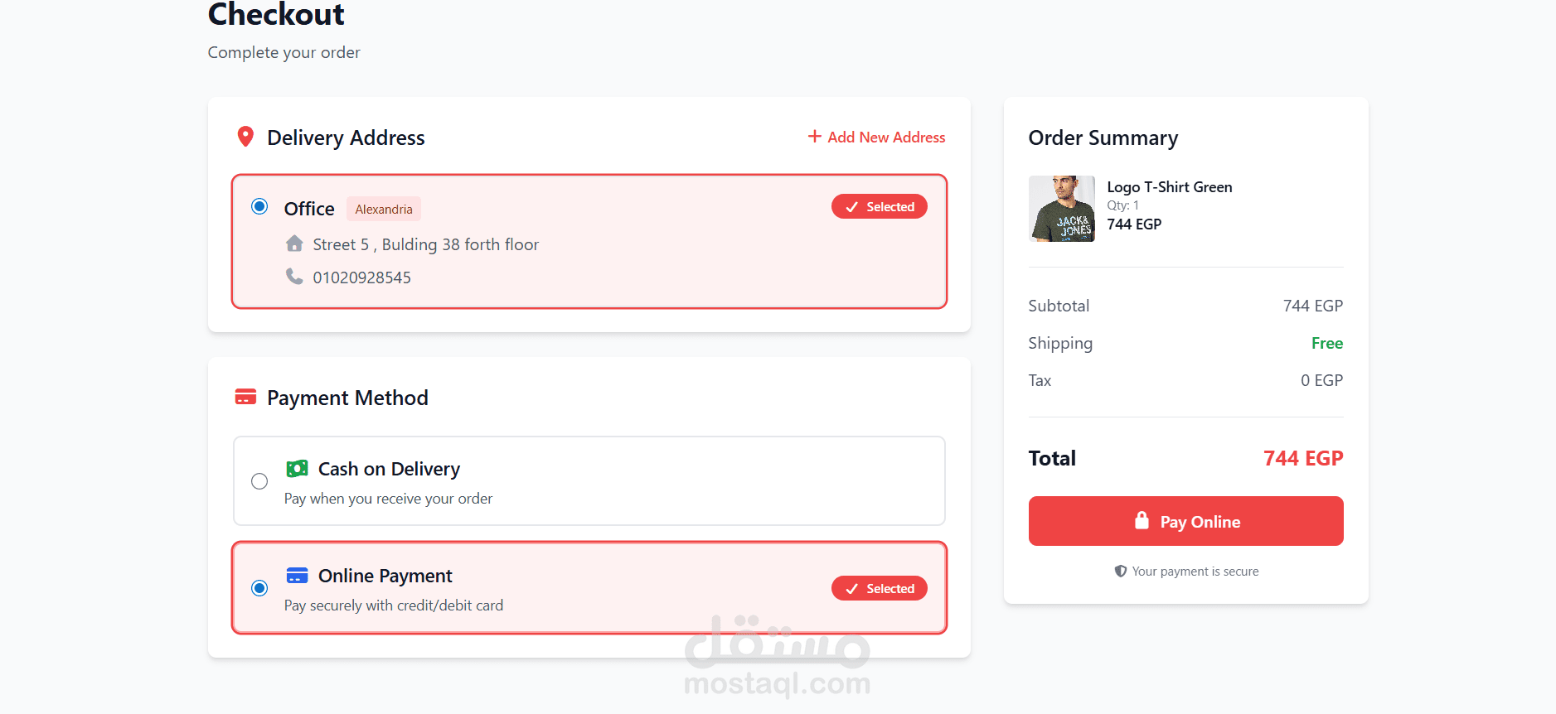Click the house icon next to street address

tap(294, 244)
